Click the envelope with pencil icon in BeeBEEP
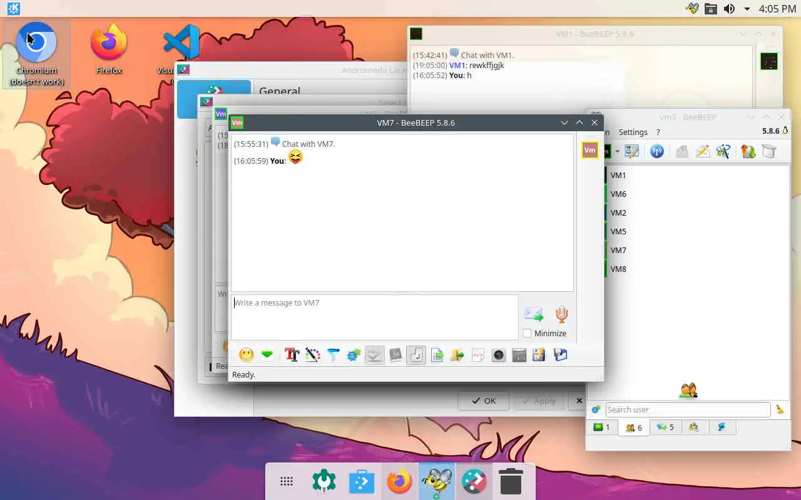The image size is (801, 500). 702,151
